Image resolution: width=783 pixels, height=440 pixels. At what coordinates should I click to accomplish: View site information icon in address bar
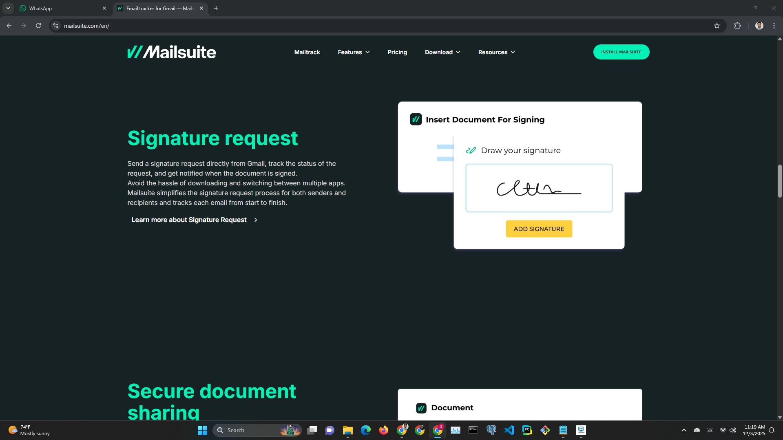pyautogui.click(x=56, y=26)
